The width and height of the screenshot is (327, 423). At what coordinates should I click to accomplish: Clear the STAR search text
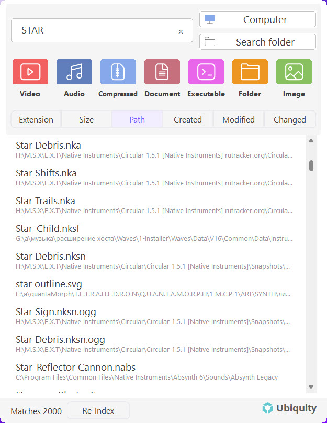181,31
